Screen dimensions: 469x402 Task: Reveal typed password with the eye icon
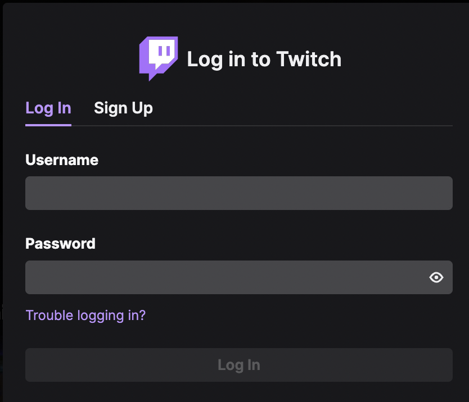tap(436, 277)
